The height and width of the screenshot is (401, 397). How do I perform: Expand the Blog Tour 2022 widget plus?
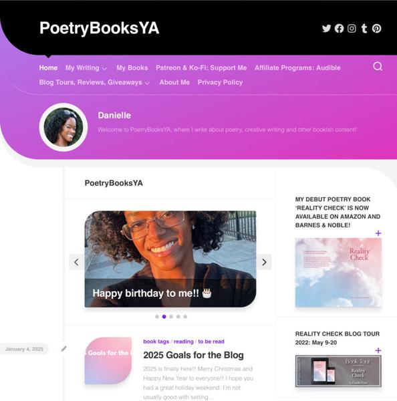(x=378, y=350)
